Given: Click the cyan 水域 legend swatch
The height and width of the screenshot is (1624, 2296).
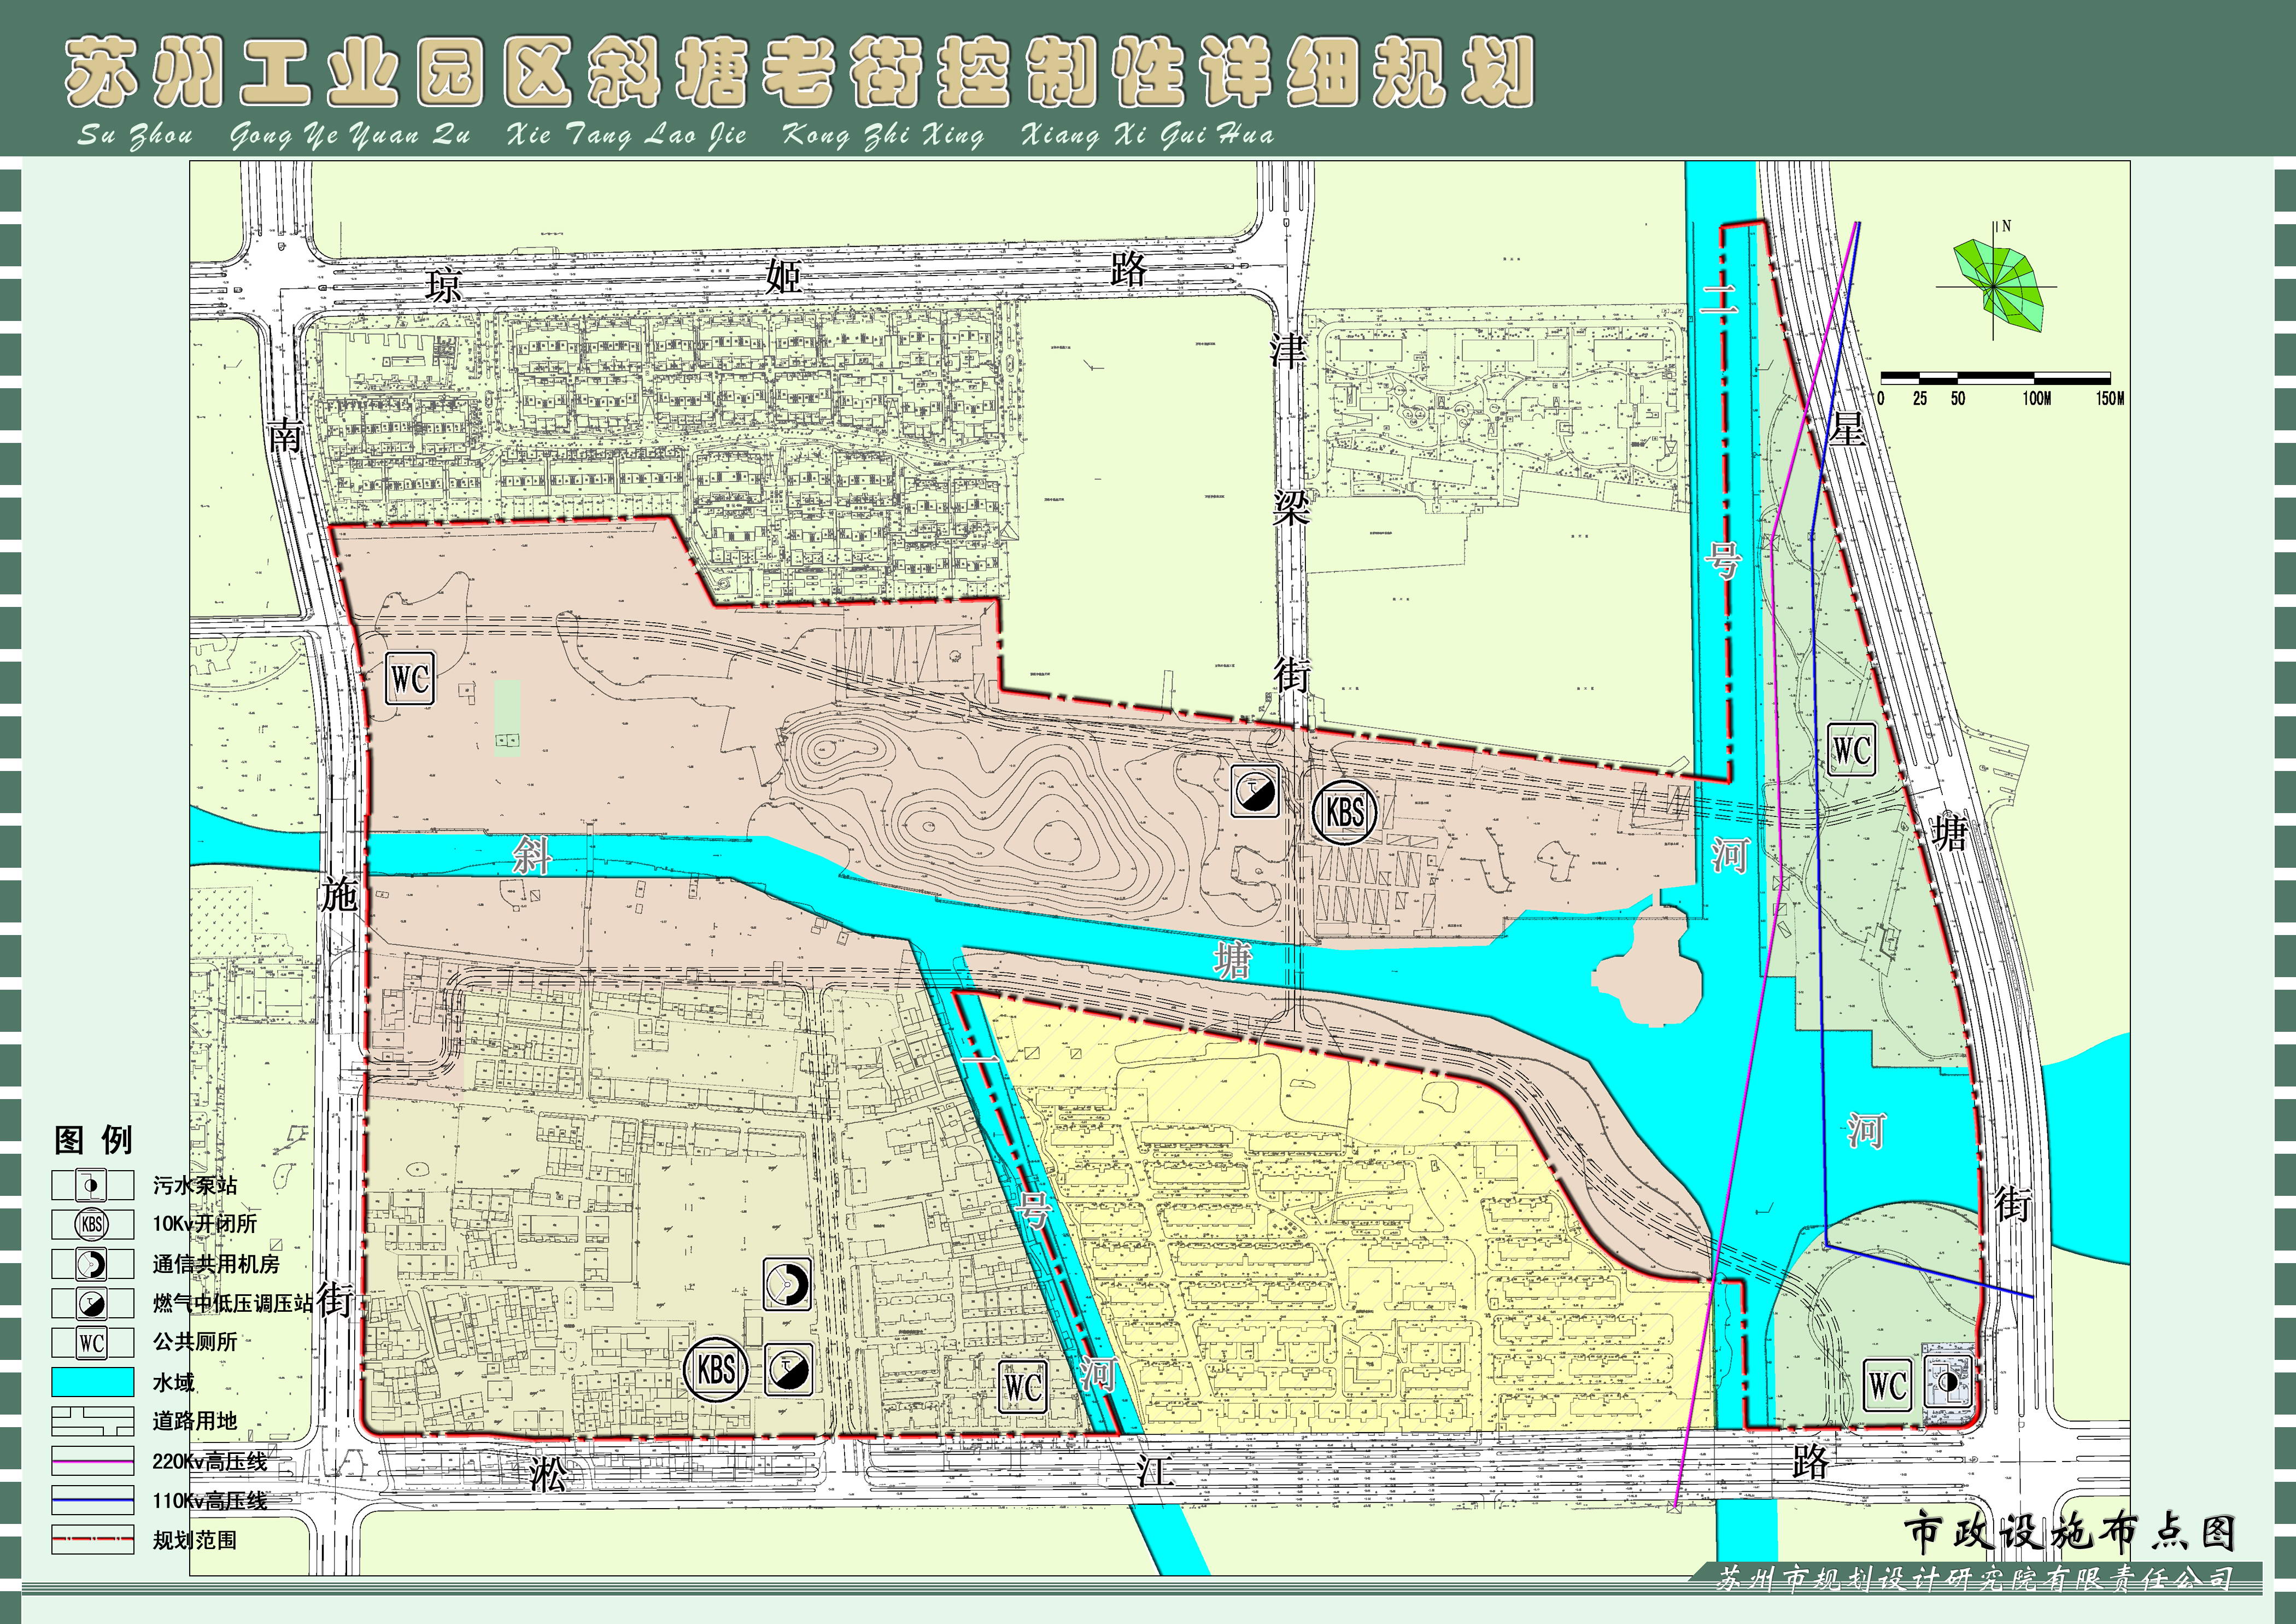Looking at the screenshot, I should [92, 1382].
